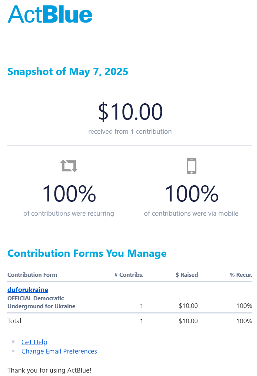Click the % Recur. column header
Screen dimensions: 257x376
coord(241,275)
